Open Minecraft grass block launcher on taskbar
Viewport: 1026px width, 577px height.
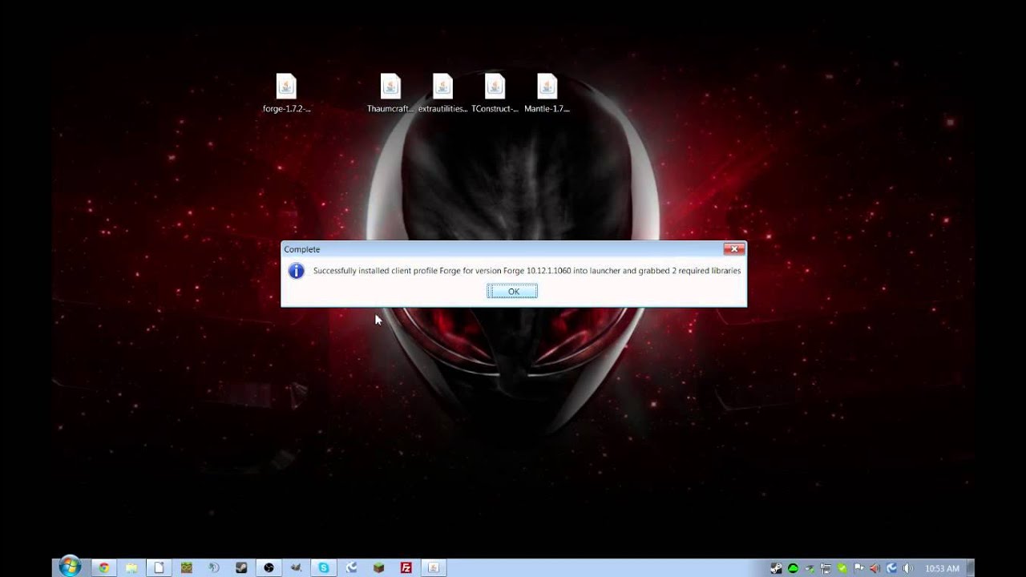(x=378, y=567)
